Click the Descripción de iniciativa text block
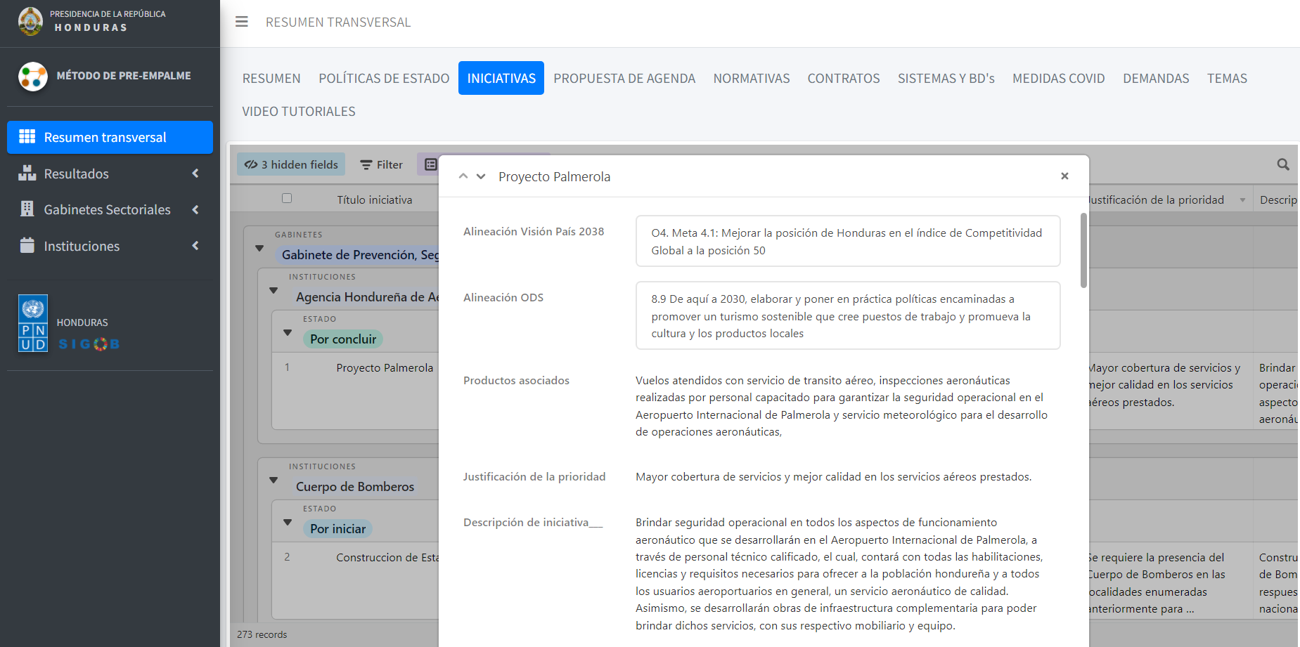Screen dimensions: 1300x647 click(839, 574)
